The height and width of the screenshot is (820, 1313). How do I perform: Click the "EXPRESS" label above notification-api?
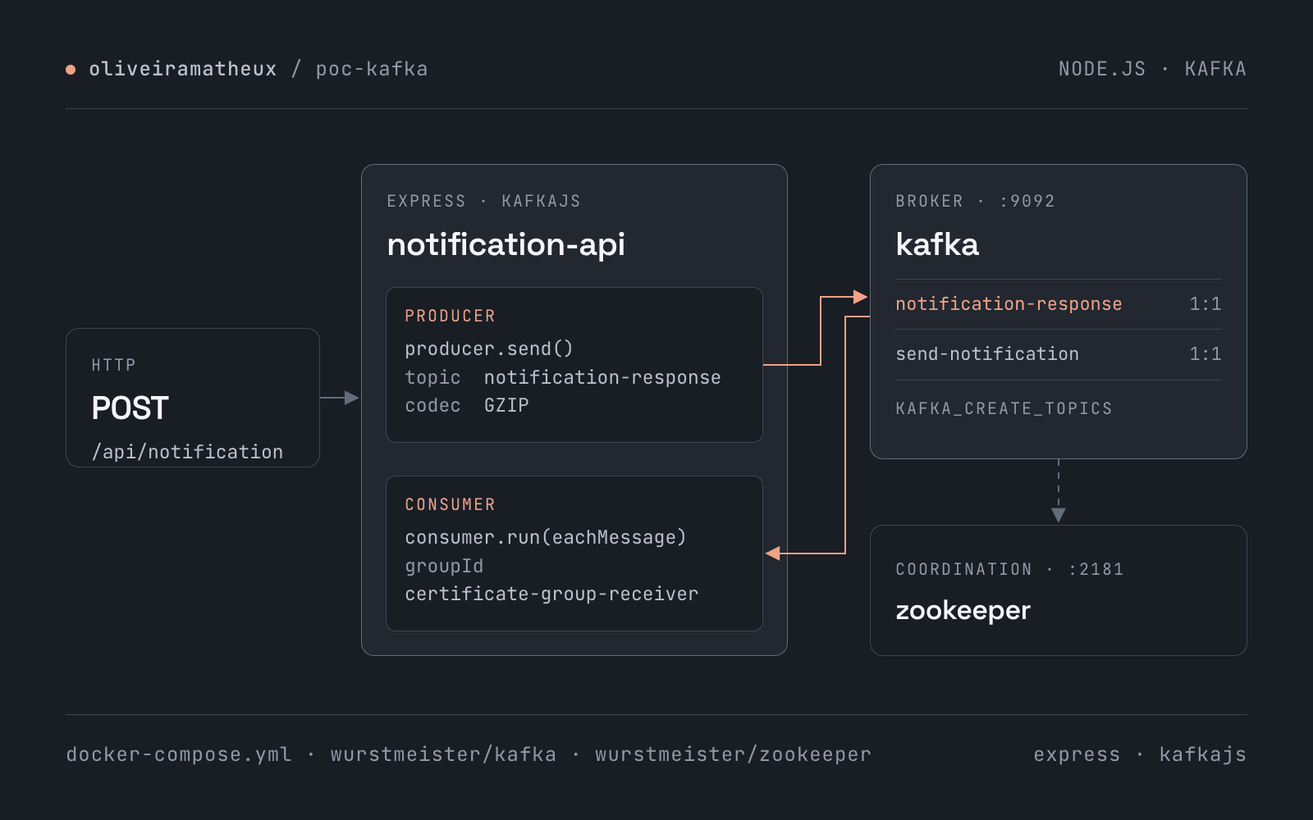point(426,201)
